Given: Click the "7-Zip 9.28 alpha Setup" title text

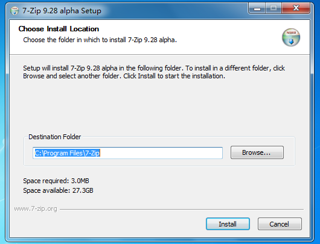Looking at the screenshot, I should tap(62, 11).
